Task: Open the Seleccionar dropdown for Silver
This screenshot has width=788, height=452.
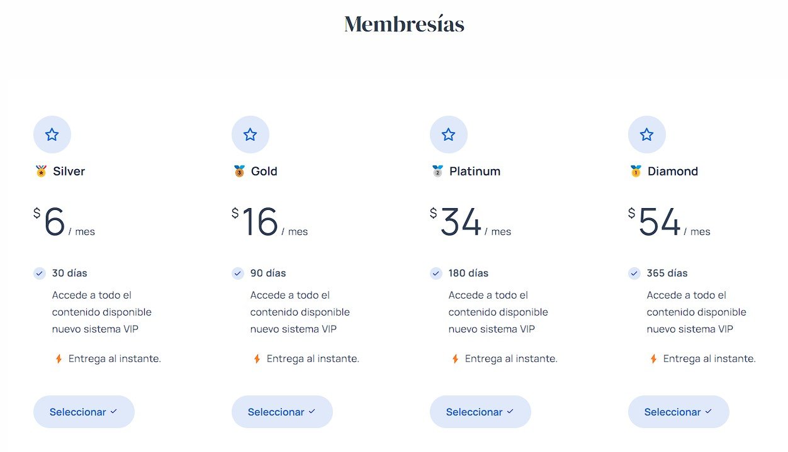Action: coord(84,412)
